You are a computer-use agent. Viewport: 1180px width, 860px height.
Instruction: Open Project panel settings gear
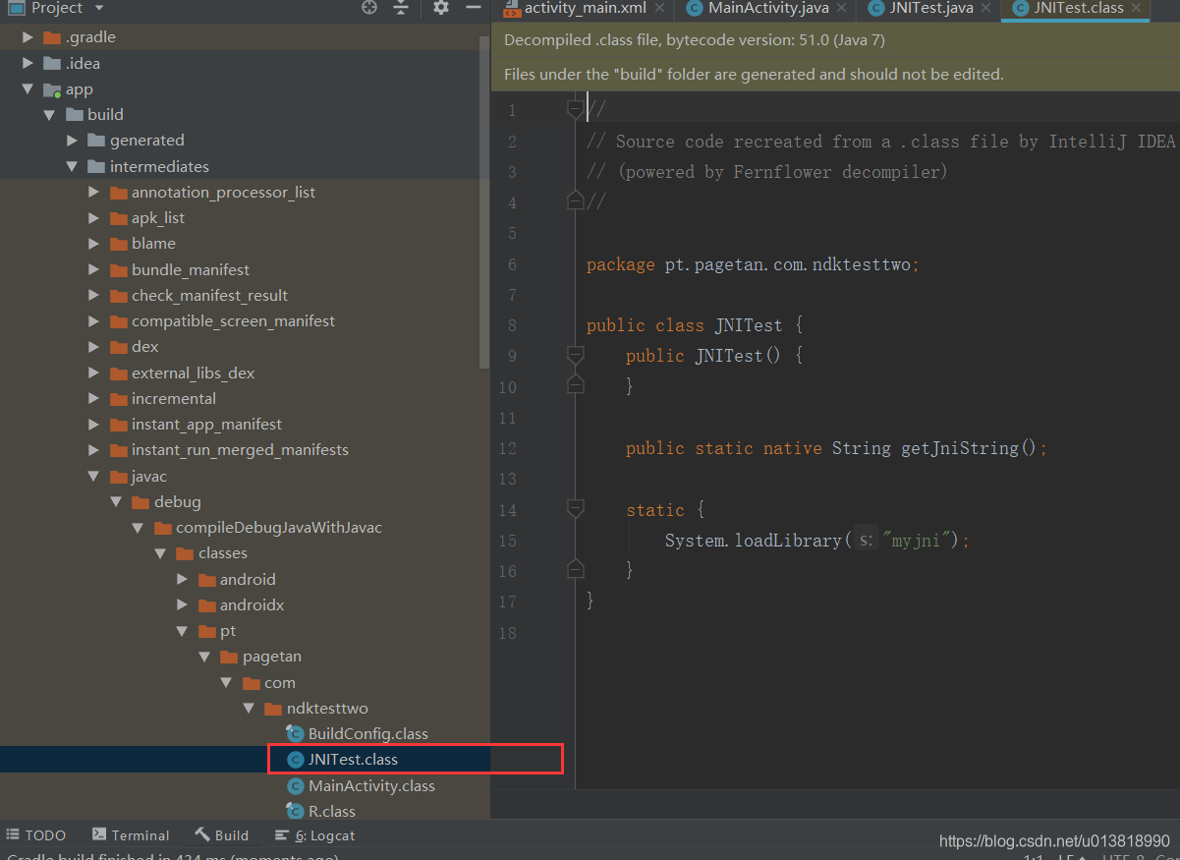click(x=441, y=8)
